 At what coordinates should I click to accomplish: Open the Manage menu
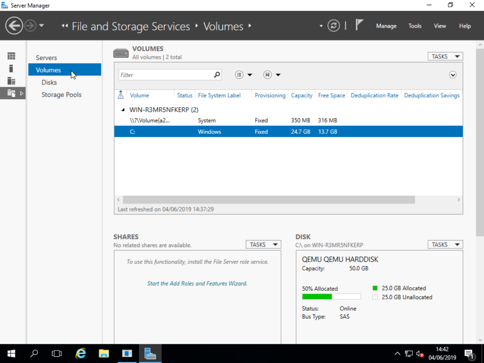click(386, 26)
